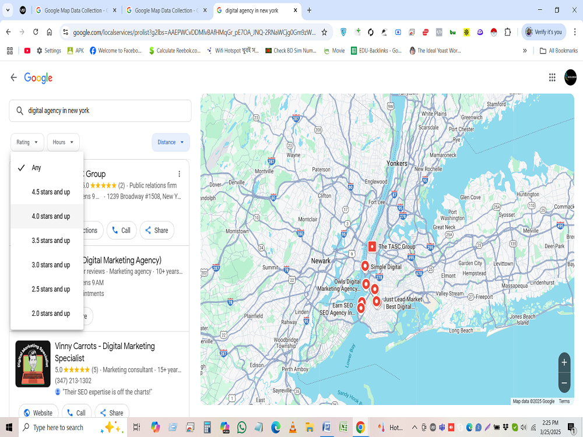583x437 pixels.
Task: Open map Terms link
Action: click(x=564, y=401)
